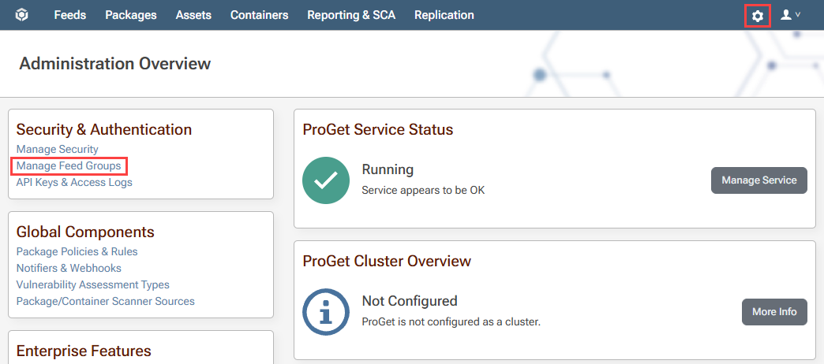Open the Containers menu item
The height and width of the screenshot is (364, 824).
pos(259,15)
